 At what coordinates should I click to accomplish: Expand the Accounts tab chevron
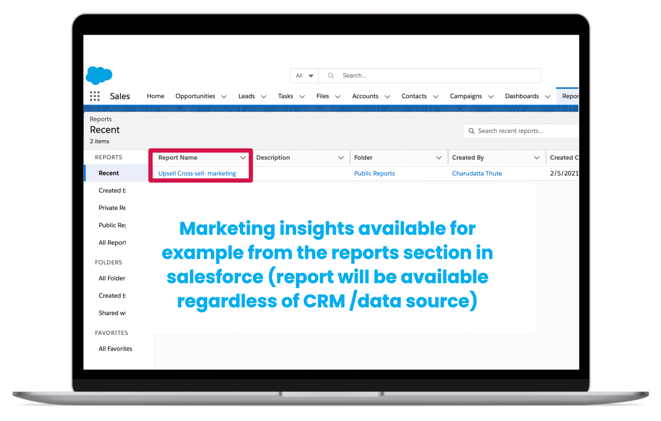(387, 97)
